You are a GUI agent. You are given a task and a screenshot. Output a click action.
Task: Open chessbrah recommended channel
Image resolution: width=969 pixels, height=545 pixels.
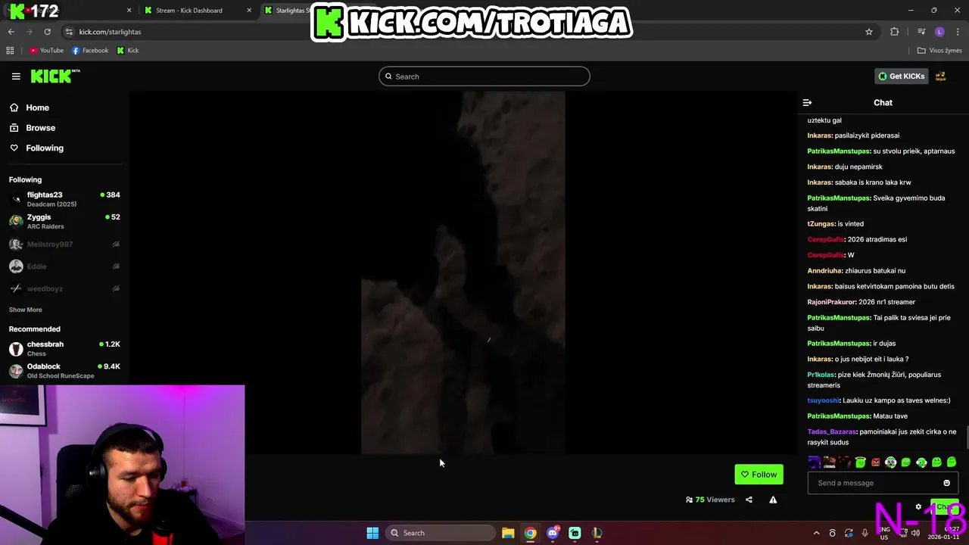pos(64,348)
